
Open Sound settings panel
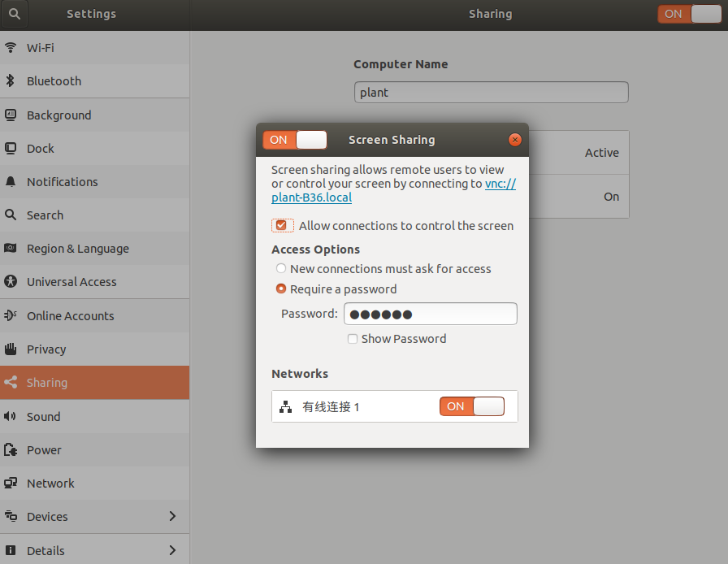click(95, 416)
